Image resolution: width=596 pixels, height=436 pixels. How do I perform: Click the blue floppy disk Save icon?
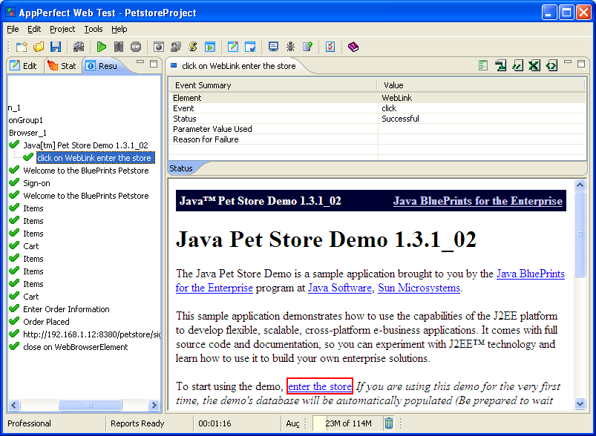pos(56,47)
